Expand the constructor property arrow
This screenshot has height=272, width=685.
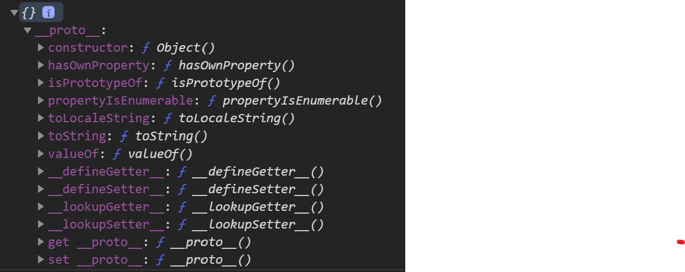pyautogui.click(x=41, y=47)
